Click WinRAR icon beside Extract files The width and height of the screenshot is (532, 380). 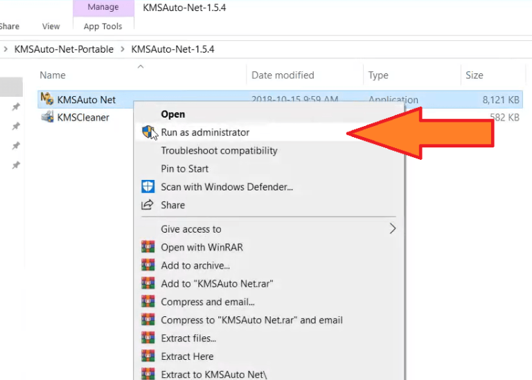point(148,338)
